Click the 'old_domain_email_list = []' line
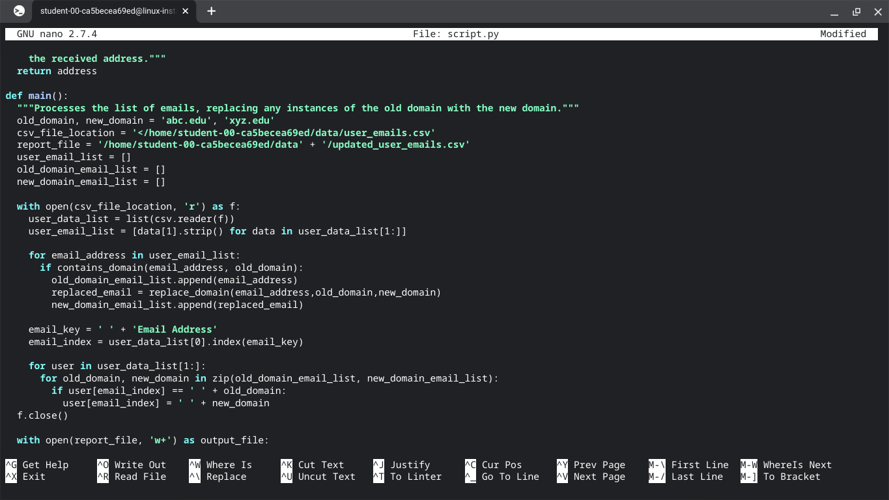The width and height of the screenshot is (889, 500). 91,169
